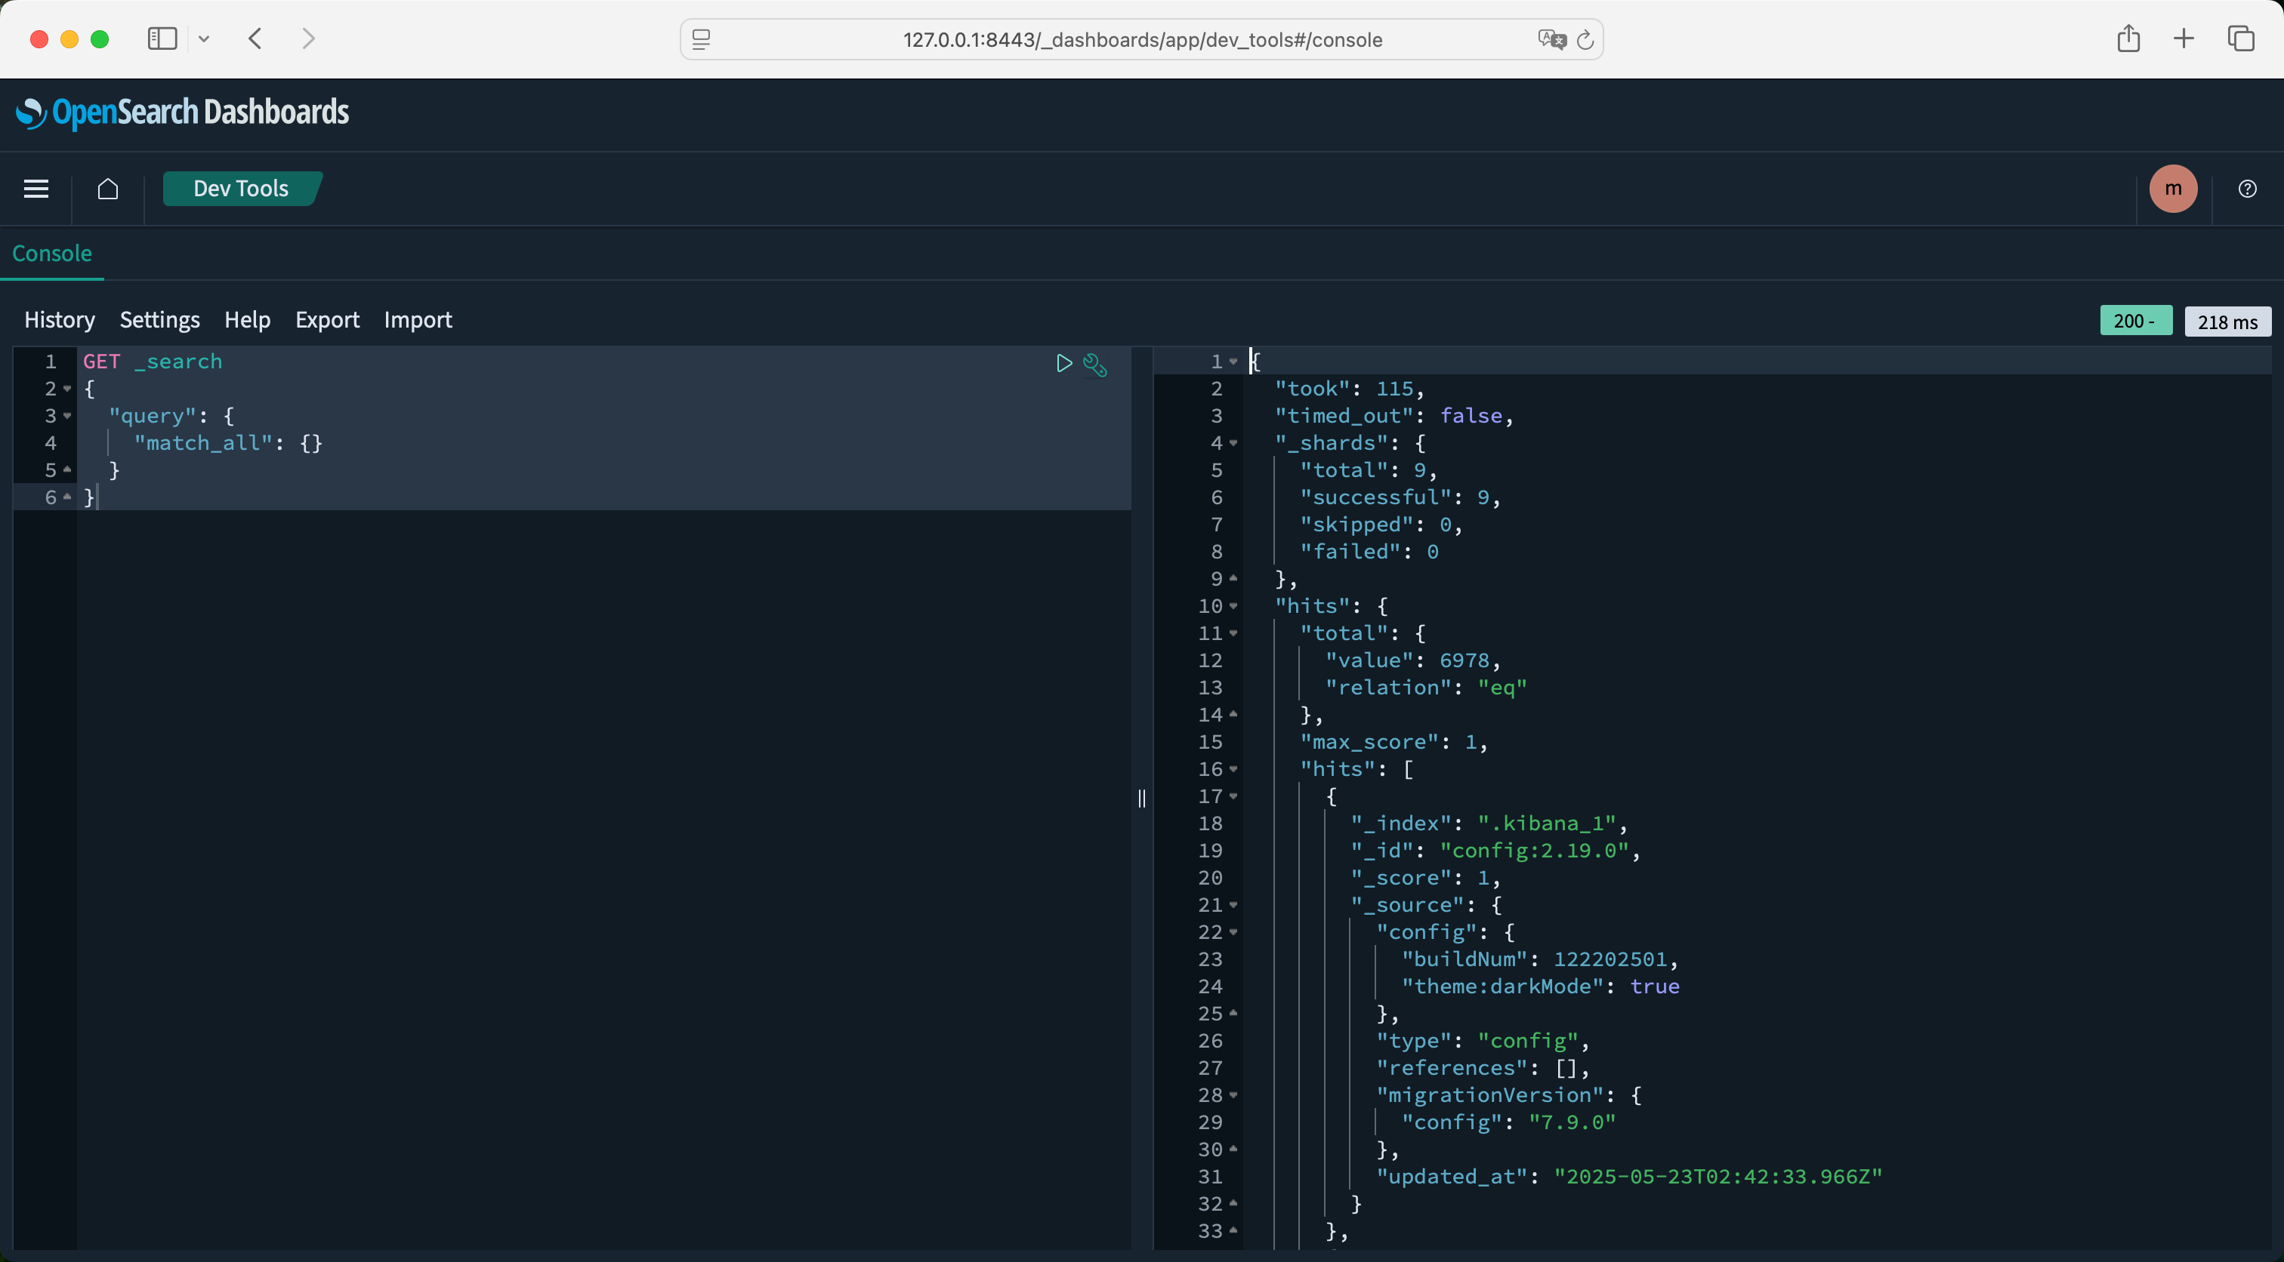This screenshot has width=2284, height=1262.
Task: Click the Export button
Action: coord(327,319)
